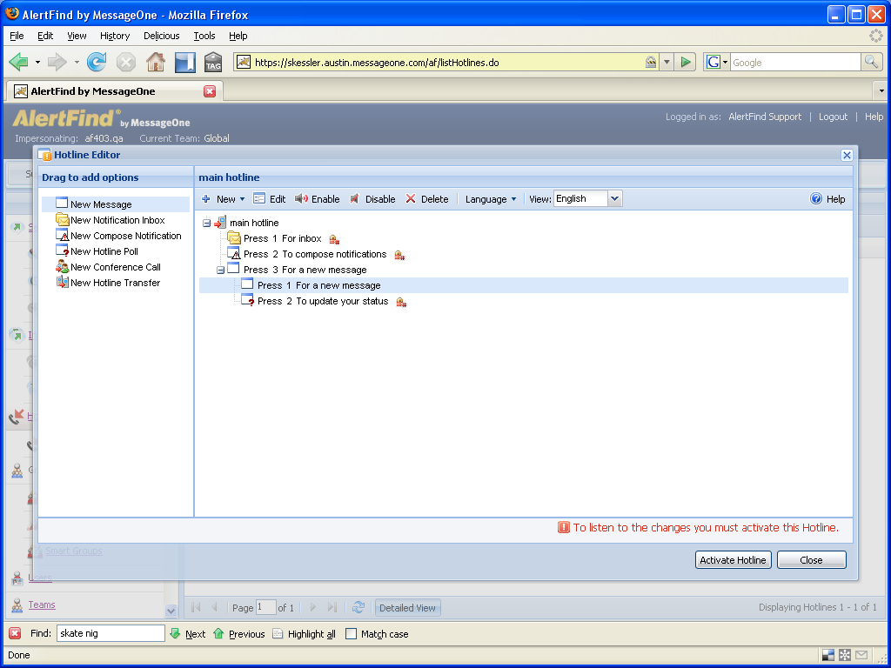Close the Hotline Editor dialog with X
Viewport: 891px width, 668px height.
[847, 155]
